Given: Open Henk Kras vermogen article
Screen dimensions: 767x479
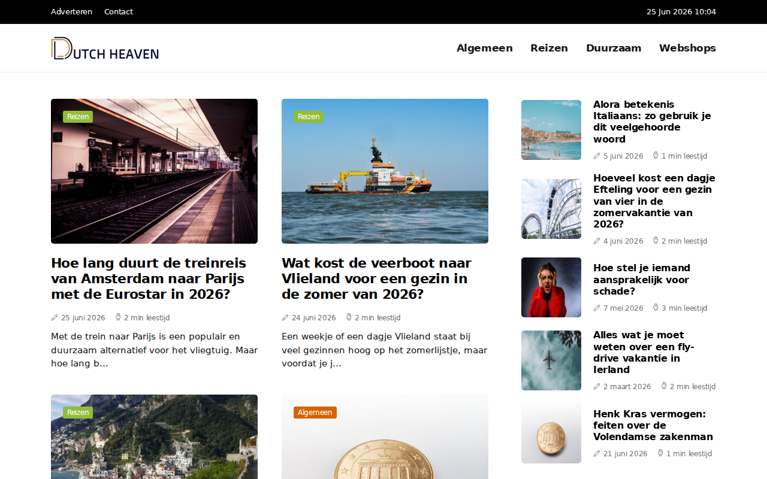Looking at the screenshot, I should (x=653, y=425).
